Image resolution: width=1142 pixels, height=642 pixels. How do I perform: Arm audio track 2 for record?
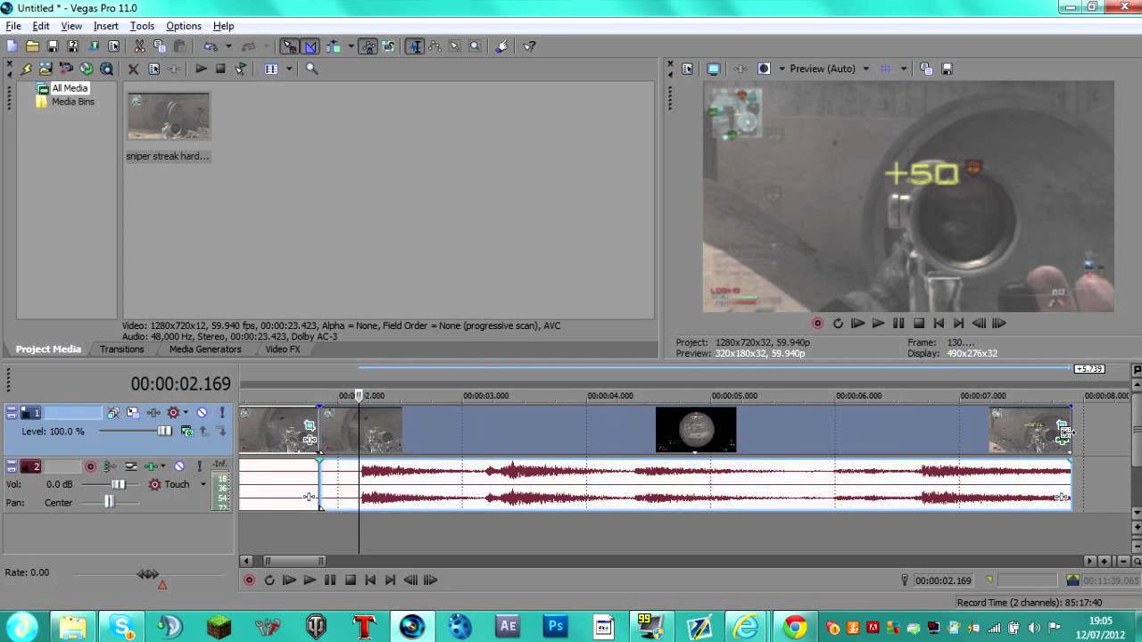click(x=90, y=466)
